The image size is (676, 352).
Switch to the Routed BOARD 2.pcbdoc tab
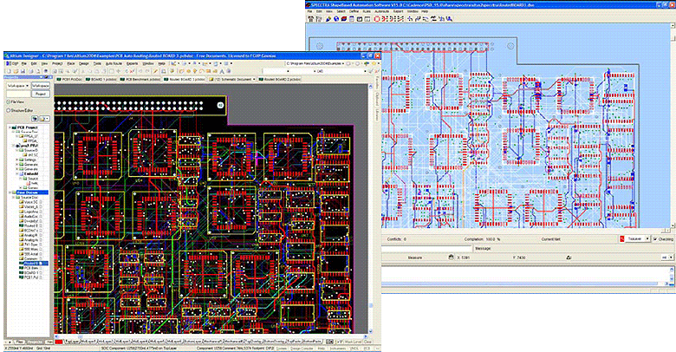[280, 80]
